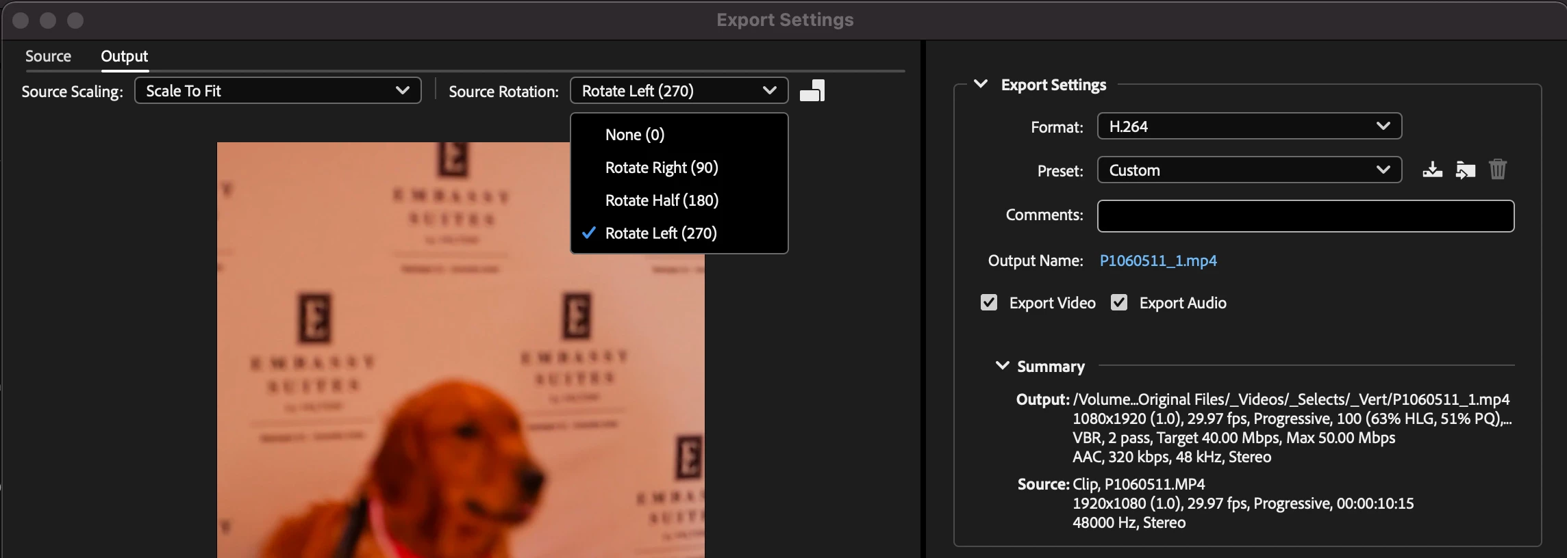This screenshot has width=1567, height=558.
Task: Click the Import Preset icon
Action: pyautogui.click(x=1466, y=170)
